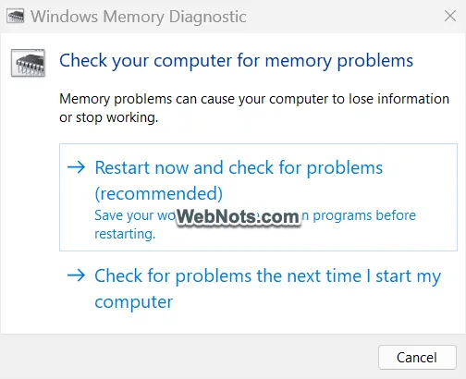Click the heading Check your computer for memory problems

236,61
